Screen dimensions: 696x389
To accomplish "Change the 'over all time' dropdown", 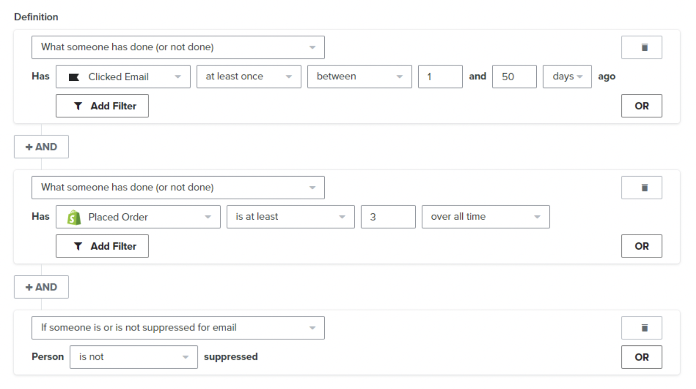I will 485,217.
